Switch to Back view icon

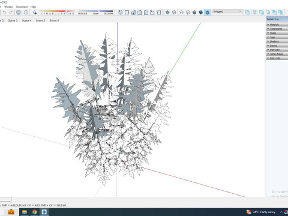tap(146, 13)
